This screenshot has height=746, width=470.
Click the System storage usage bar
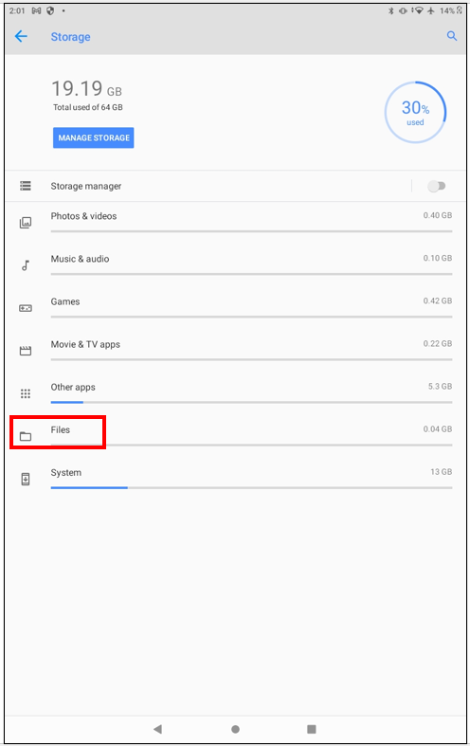(251, 487)
